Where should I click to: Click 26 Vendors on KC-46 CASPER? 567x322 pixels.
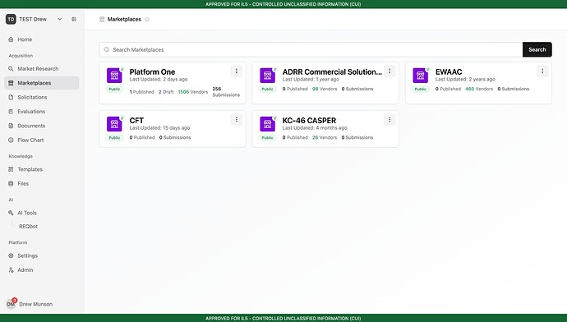coord(325,138)
